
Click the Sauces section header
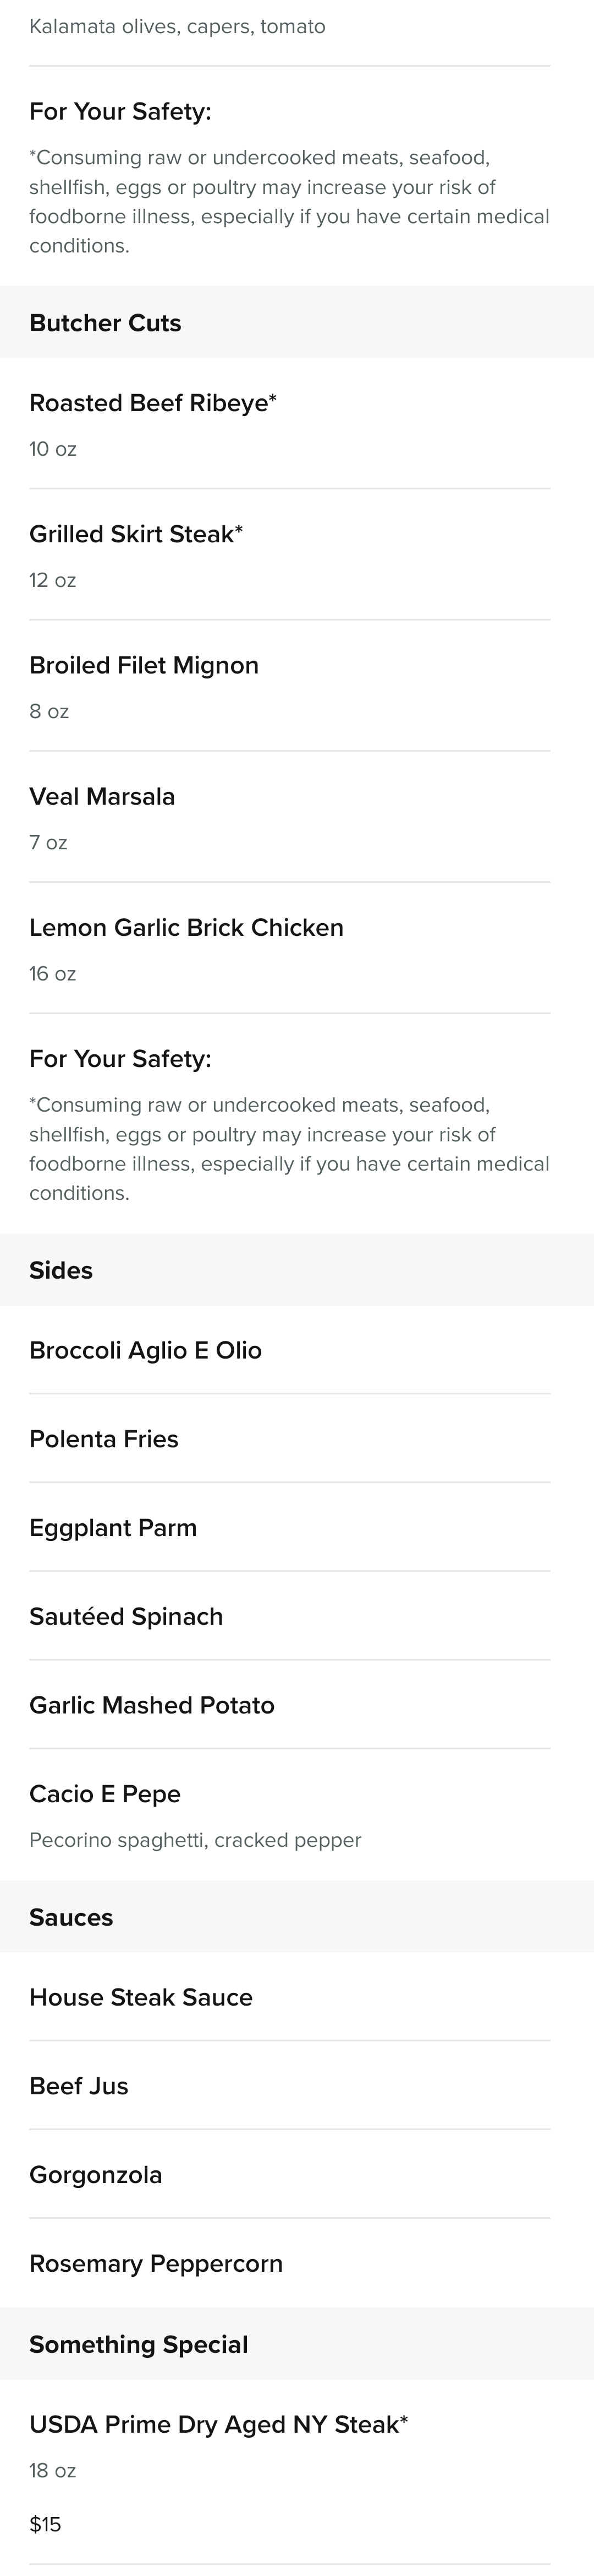(296, 1917)
